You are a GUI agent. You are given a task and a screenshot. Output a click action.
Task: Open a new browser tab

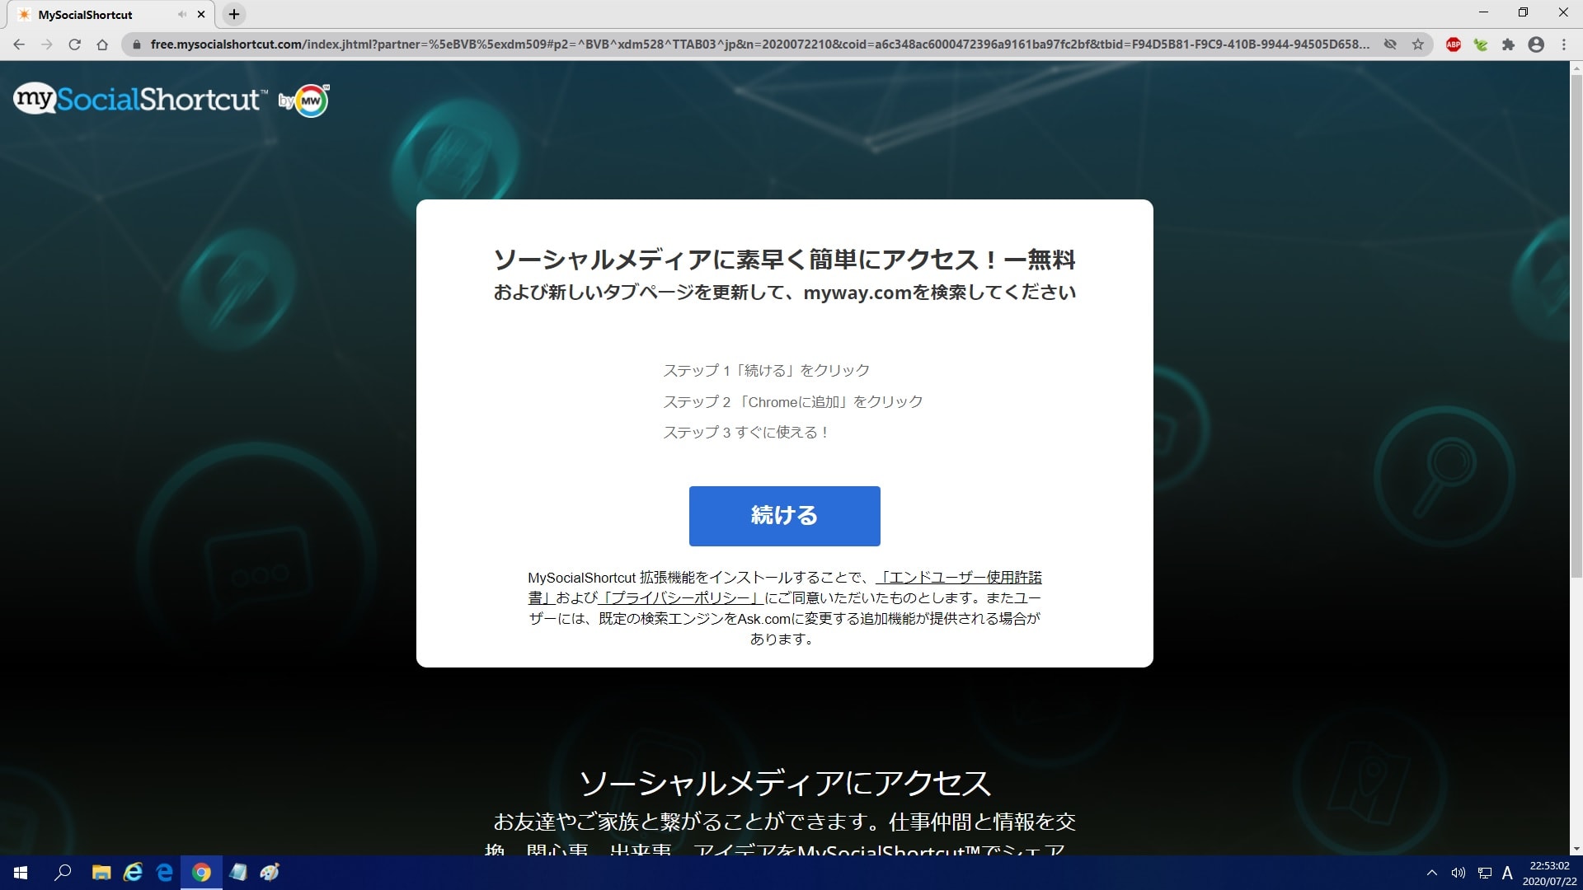pyautogui.click(x=234, y=14)
